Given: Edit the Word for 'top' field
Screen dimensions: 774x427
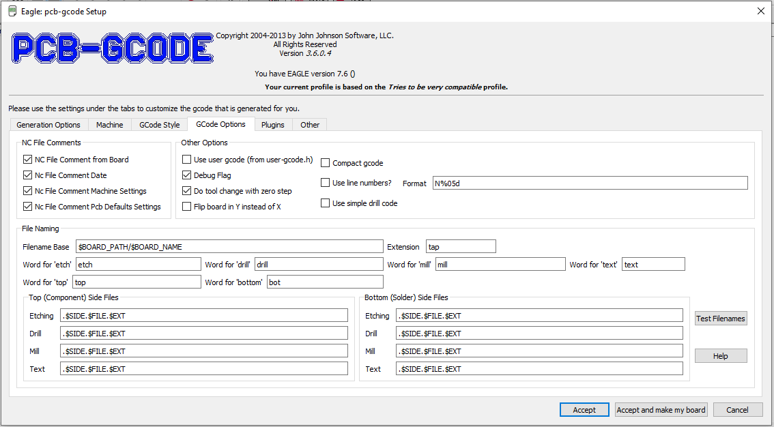Looking at the screenshot, I should pyautogui.click(x=137, y=282).
